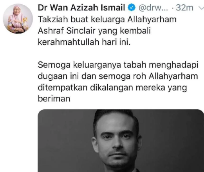Expand the tweet options chevron
Screen dimensions: 204x172
201,8
